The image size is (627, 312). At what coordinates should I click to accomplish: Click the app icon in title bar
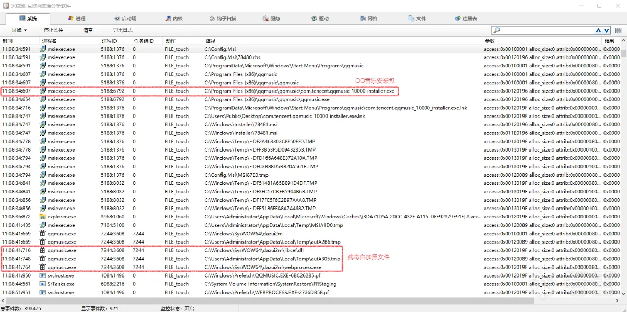click(x=6, y=5)
